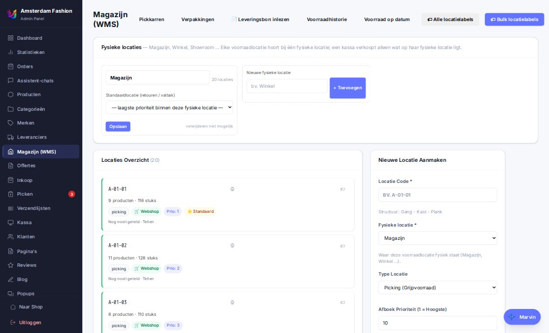549x333 pixels.
Task: Go to the Voorraadhistorie tab
Action: pyautogui.click(x=327, y=20)
